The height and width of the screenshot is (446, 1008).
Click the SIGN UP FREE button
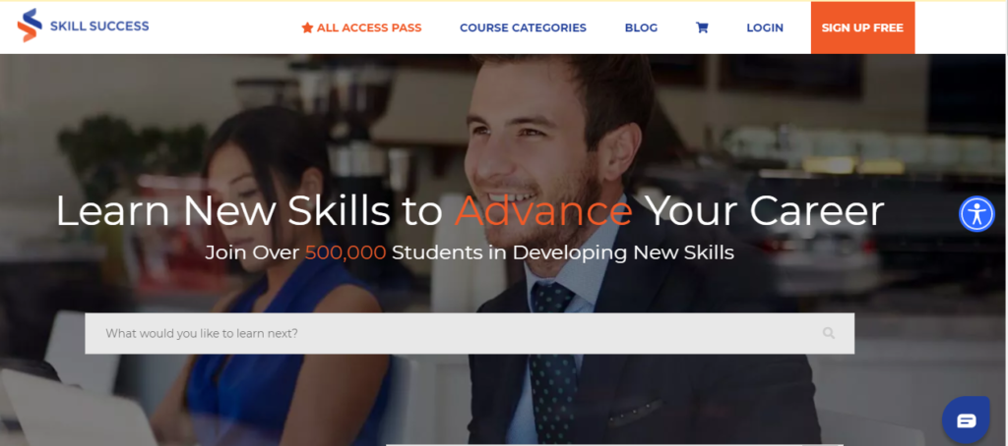click(x=862, y=28)
